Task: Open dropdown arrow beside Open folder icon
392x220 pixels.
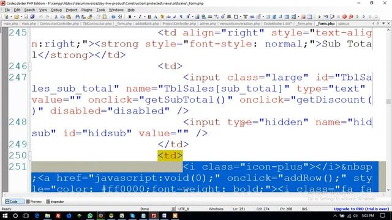Action: 21,16
